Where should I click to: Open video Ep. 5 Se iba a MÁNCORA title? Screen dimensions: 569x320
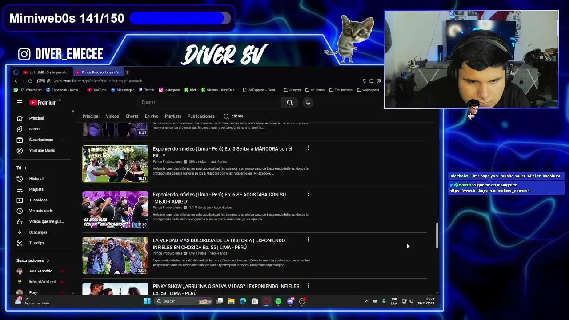pos(222,152)
